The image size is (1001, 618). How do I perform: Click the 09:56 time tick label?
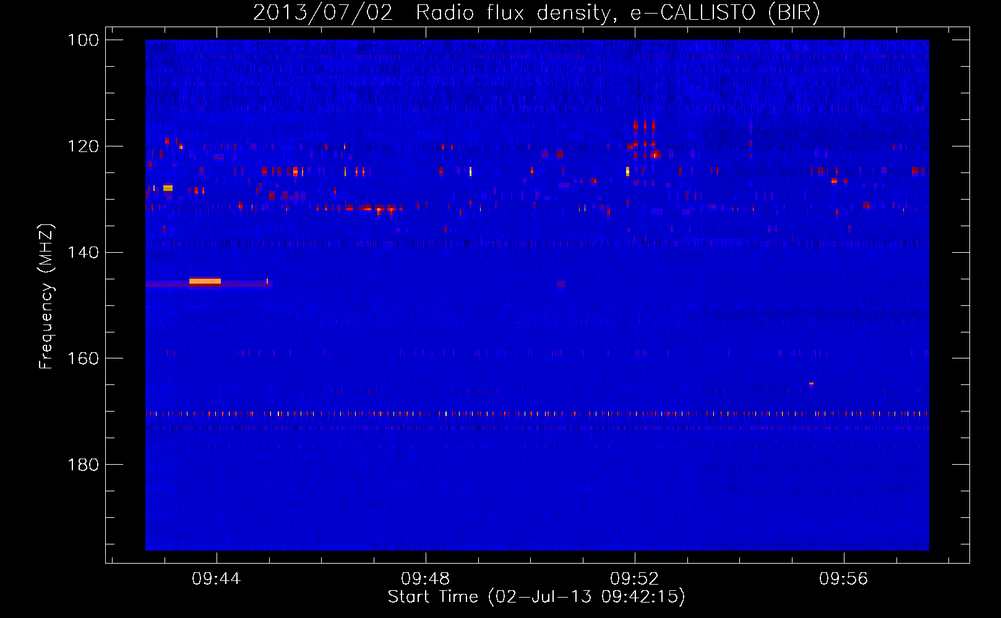tap(844, 579)
